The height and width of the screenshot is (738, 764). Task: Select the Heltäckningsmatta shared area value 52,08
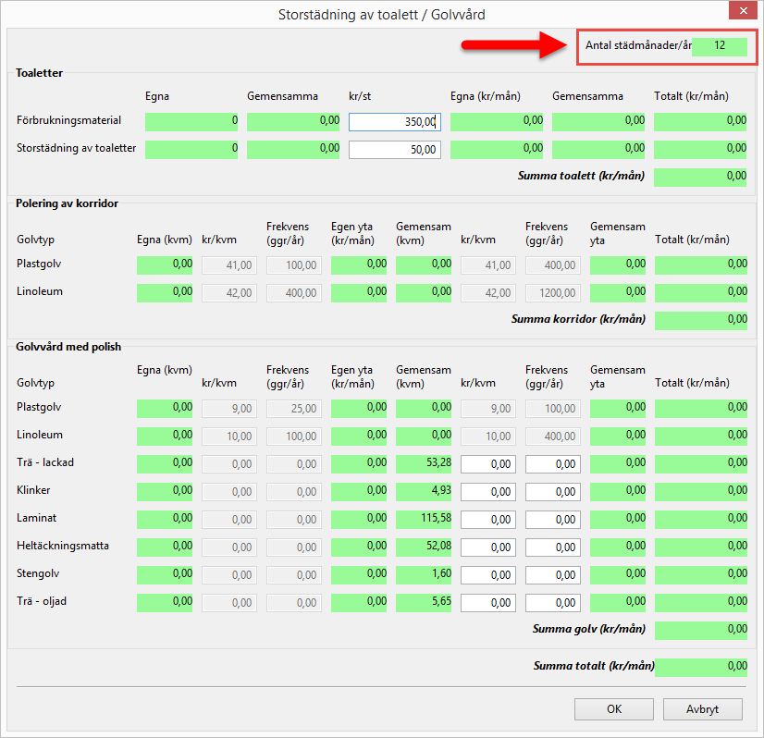[424, 547]
